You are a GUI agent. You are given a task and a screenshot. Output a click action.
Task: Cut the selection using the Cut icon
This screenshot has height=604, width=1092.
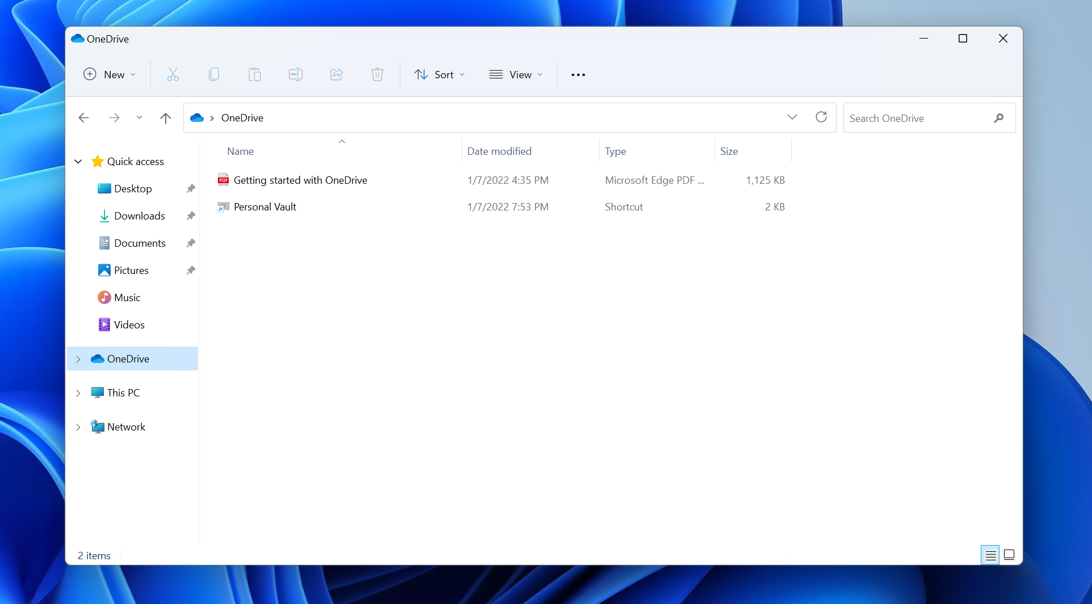point(173,74)
